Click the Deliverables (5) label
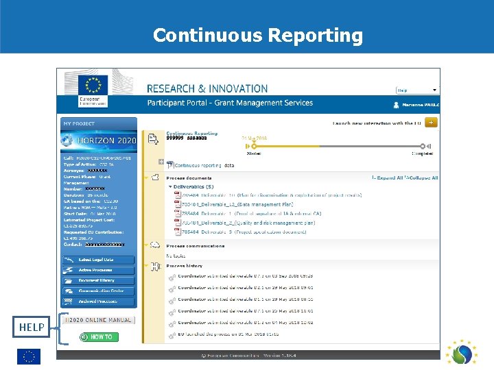Screen dimensions: 494x370 tap(193, 186)
